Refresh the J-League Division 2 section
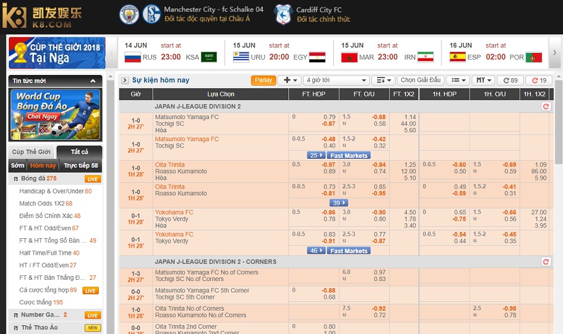Screen dimensions: 563x334 coord(545,107)
